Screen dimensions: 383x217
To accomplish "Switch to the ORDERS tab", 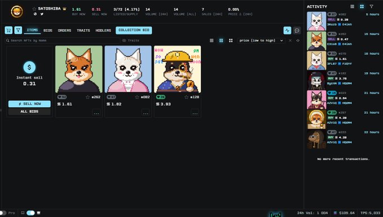I will click(64, 30).
